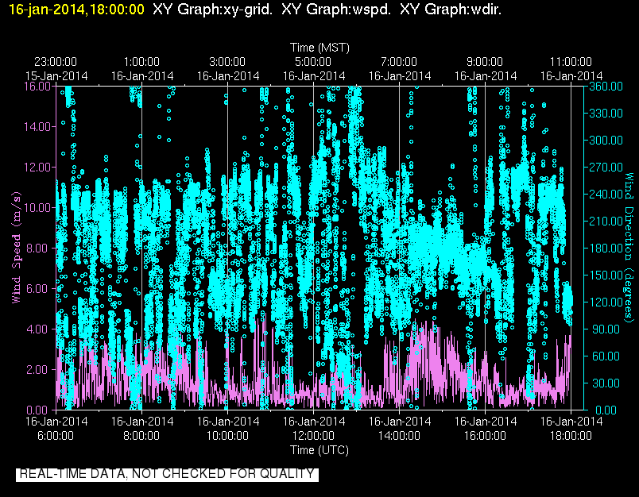Click the 8.00 wind speed tick label
Viewport: 639px width, 497px height.
click(37, 248)
